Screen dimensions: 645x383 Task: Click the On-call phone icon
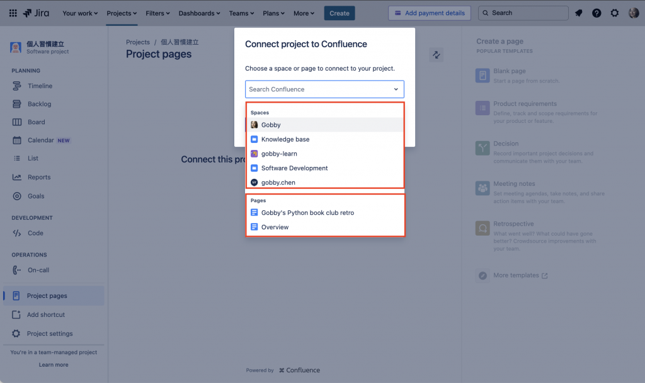point(17,270)
